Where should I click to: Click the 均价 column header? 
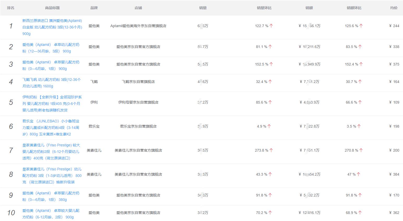[x=394, y=8]
